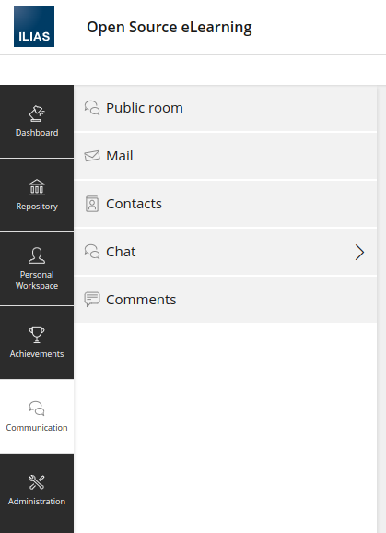This screenshot has height=533, width=386.
Task: Click the Dashboard label in sidebar
Action: pyautogui.click(x=37, y=133)
